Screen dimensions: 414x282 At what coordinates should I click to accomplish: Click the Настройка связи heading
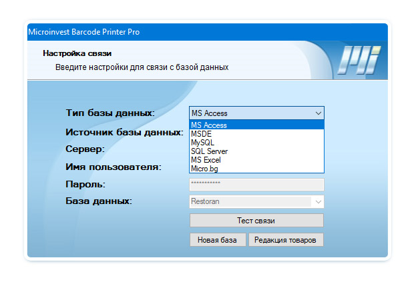pyautogui.click(x=77, y=53)
